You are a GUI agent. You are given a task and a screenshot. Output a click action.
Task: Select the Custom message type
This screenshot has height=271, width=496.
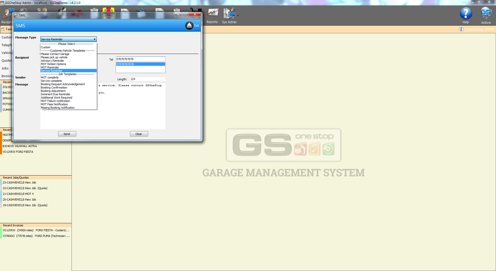point(69,47)
